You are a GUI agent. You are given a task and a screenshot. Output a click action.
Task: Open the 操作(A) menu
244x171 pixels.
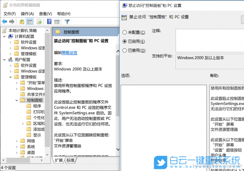27,14
